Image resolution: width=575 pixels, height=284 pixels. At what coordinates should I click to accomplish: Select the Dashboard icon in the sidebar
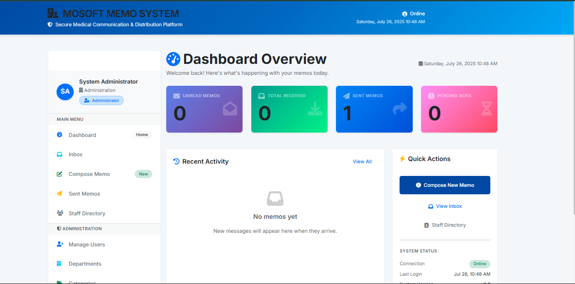tap(59, 135)
